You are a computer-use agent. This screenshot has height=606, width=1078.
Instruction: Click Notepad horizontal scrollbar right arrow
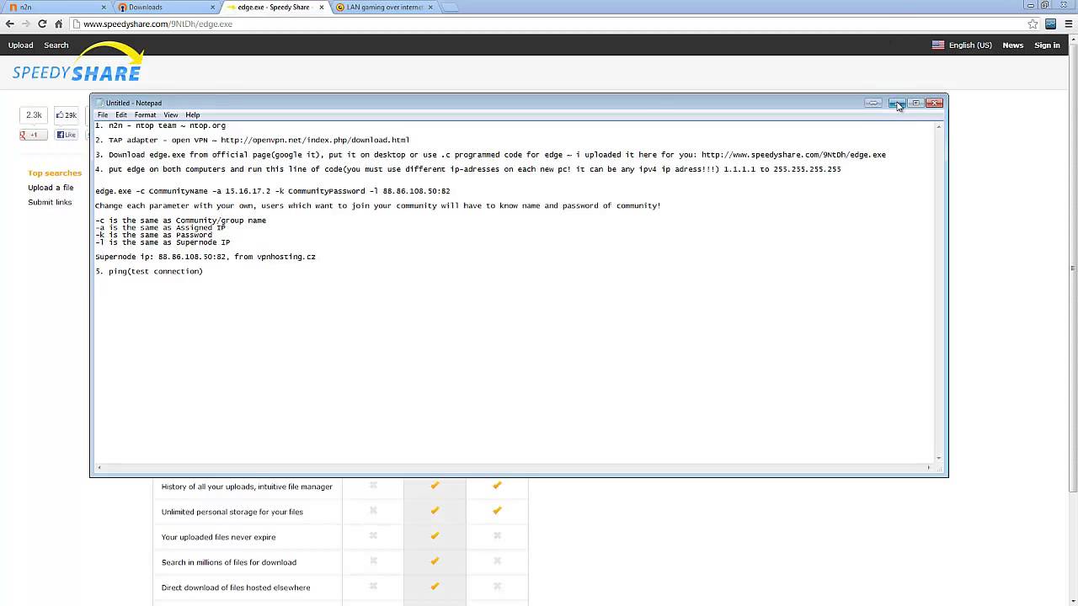(929, 468)
